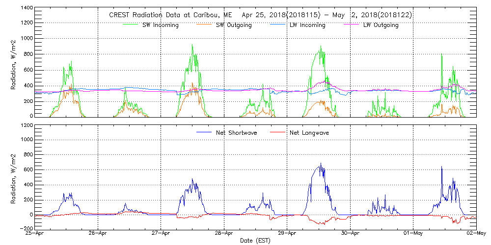This screenshot has width=491, height=245.
Task: Select the 26-Apr date tick label
Action: pyautogui.click(x=99, y=234)
